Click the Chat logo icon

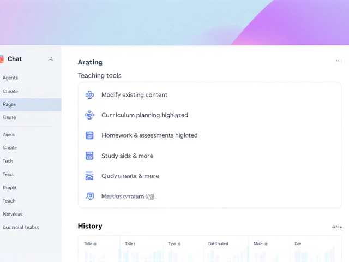[x=2, y=59]
